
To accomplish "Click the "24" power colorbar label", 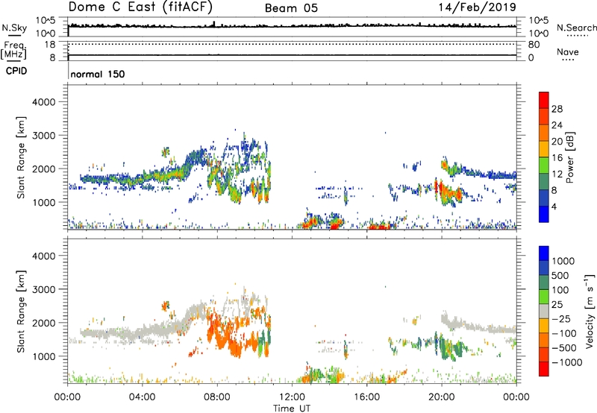I will tap(557, 125).
